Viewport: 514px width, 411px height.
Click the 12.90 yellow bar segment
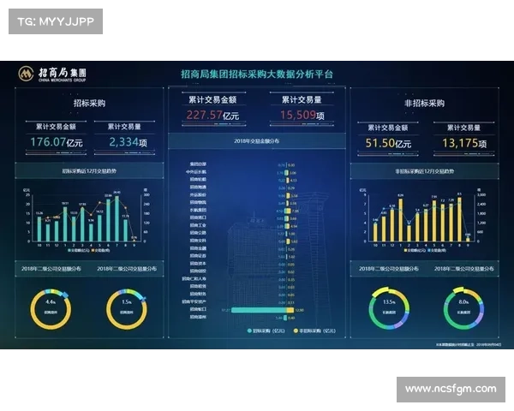click(x=290, y=310)
